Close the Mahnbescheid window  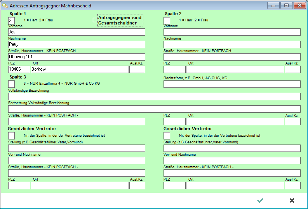pos(299,5)
